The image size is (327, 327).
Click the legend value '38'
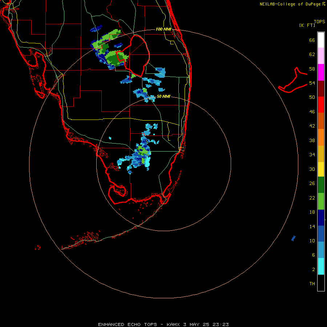pos(312,140)
